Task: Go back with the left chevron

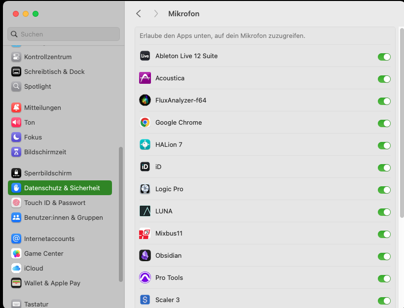Action: click(139, 14)
